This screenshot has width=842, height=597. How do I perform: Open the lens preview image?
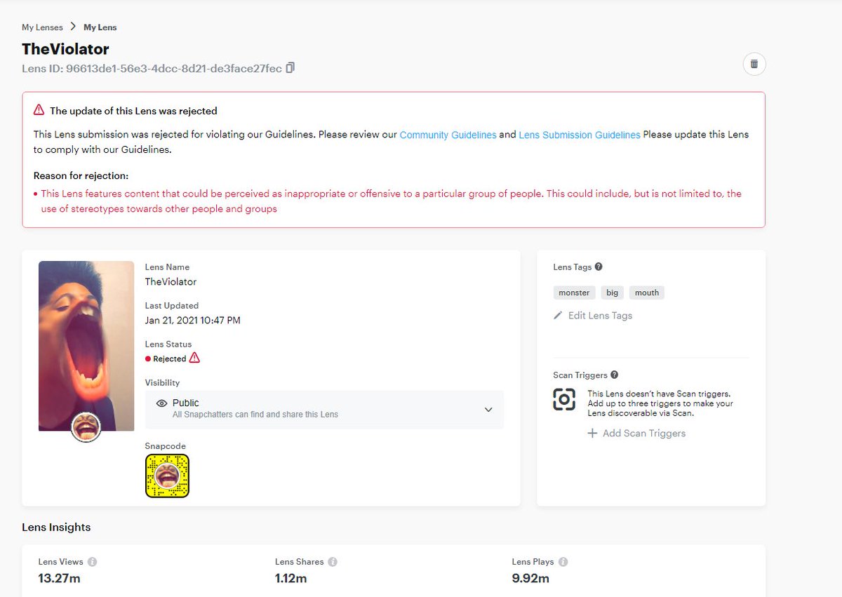coord(86,346)
